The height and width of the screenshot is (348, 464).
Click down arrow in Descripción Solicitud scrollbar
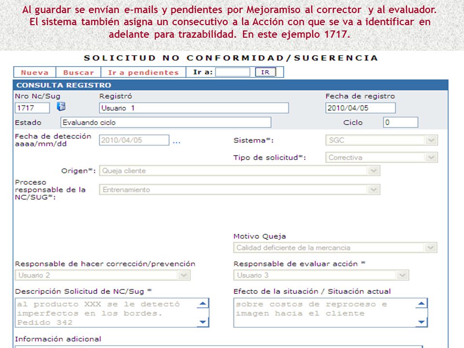click(203, 322)
